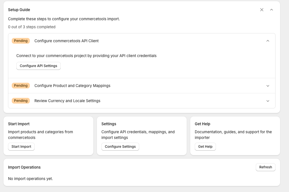This screenshot has height=192, width=289.
Task: Click Pending badge on API Client step
Action: [x=21, y=41]
